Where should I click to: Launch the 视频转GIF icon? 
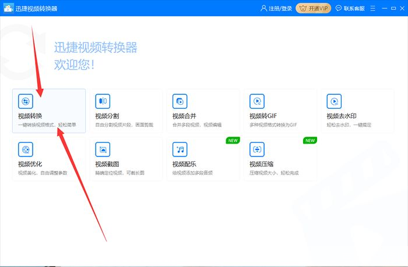[x=257, y=101]
